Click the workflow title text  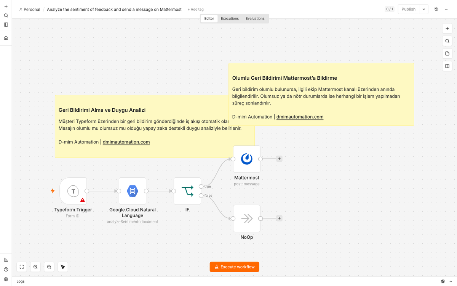(114, 10)
